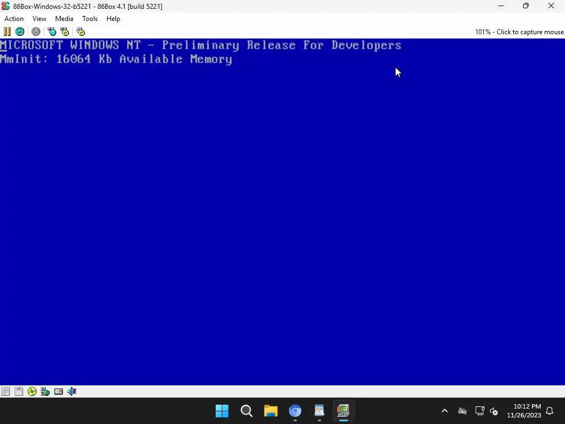Open Windows taskbar Search
565x424 pixels.
point(247,411)
